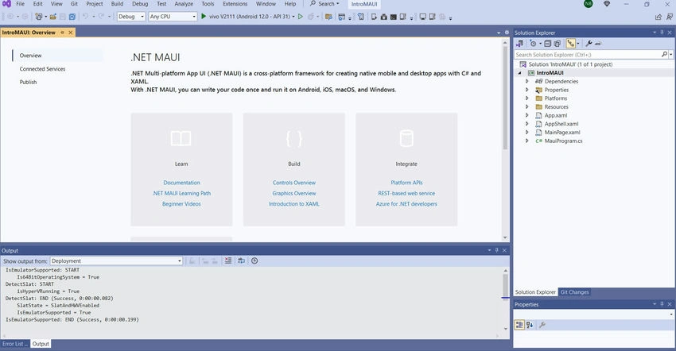Open the Introduction to XAML link
Viewport: 676px width, 351px height.
[x=294, y=204]
